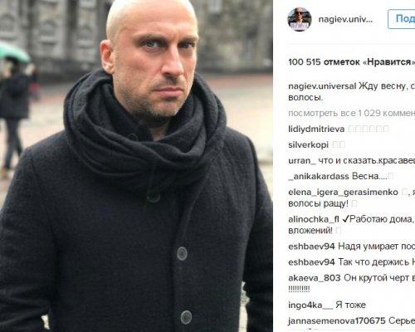The height and width of the screenshot is (332, 415).
Task: View all 1 029 comments link
Action: (352, 113)
